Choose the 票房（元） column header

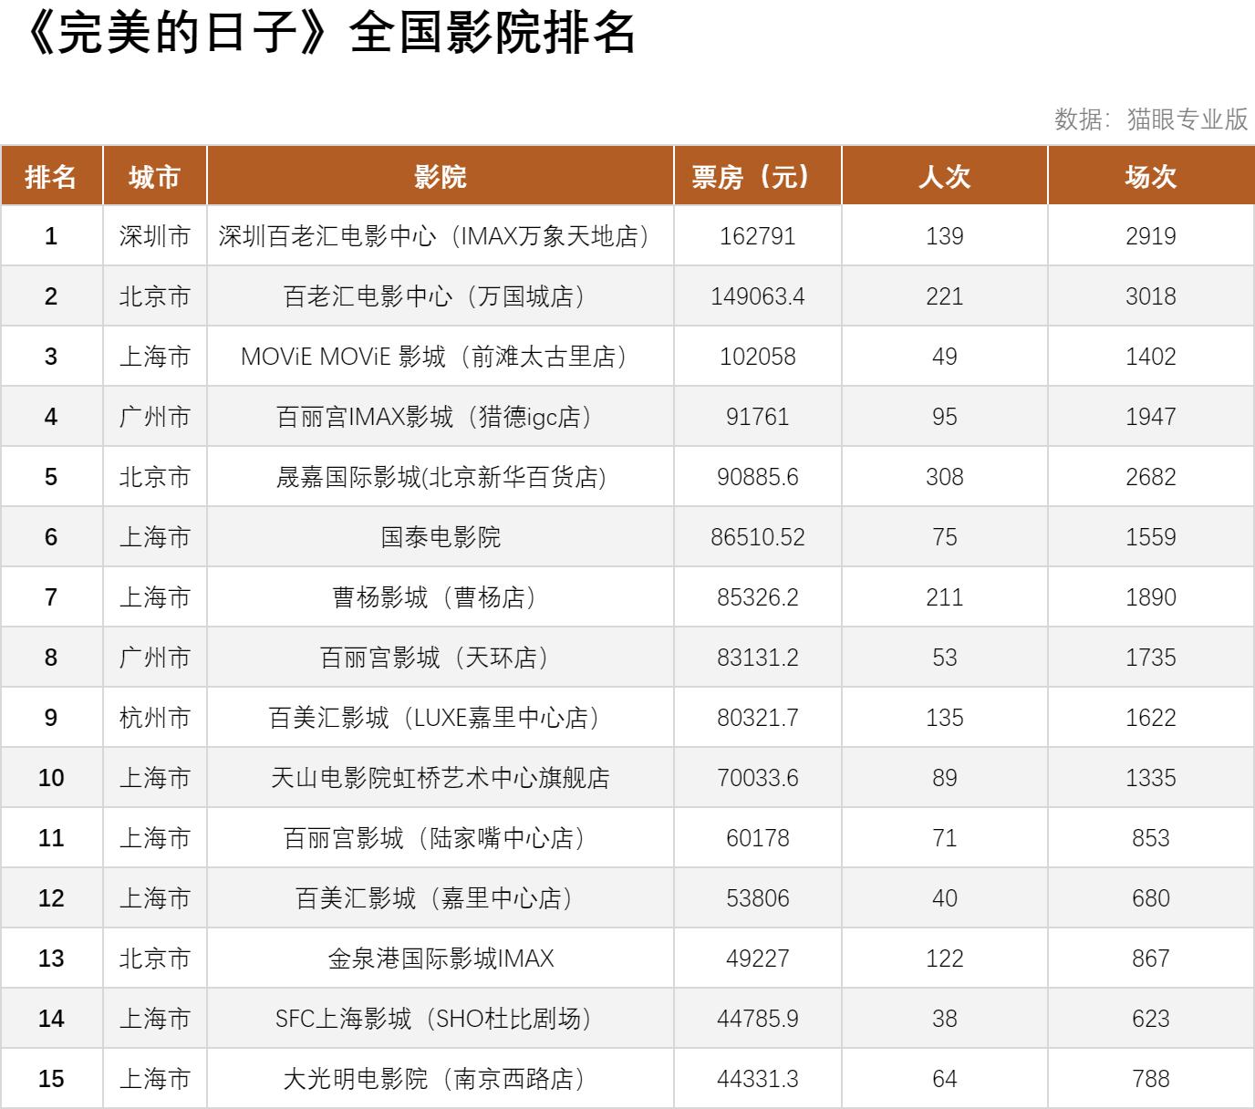click(758, 176)
